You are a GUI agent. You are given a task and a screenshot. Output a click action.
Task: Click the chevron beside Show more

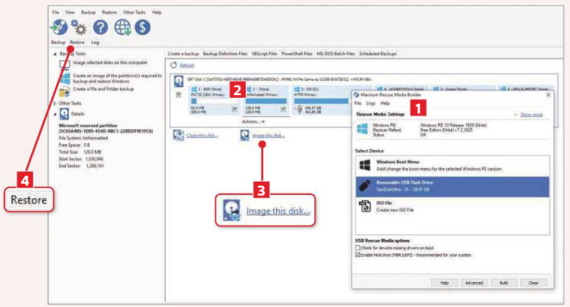[515, 115]
